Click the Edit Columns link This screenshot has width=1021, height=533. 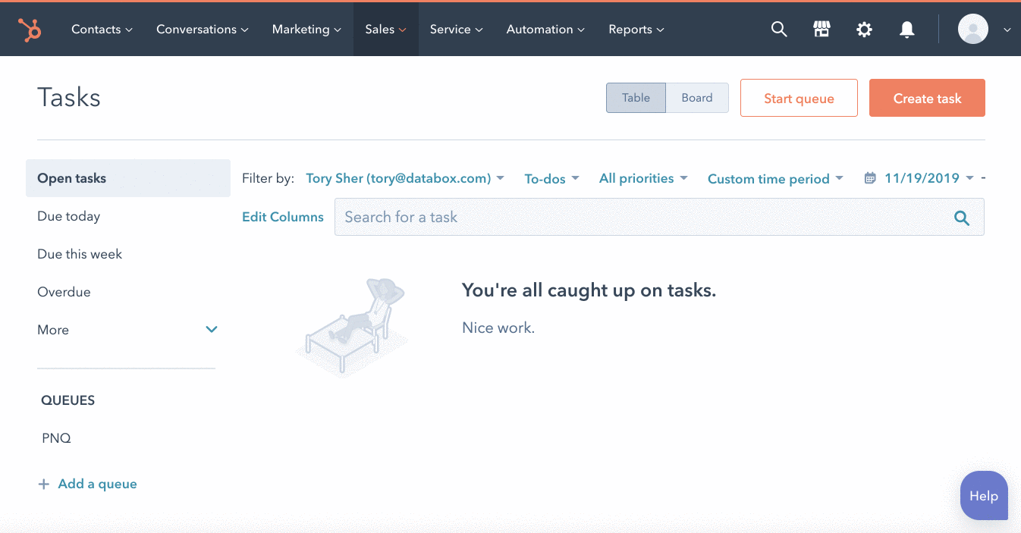click(282, 217)
